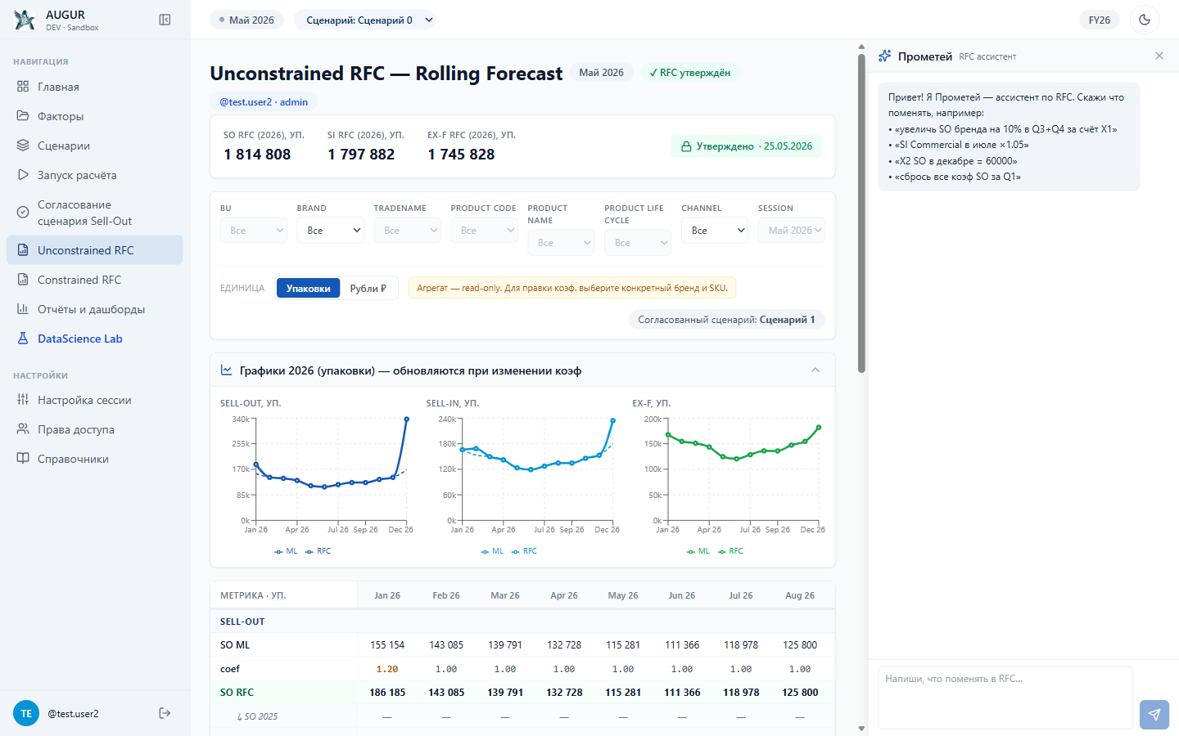Click the Dec 26 peak point on Sell-Out chart
1179x736 pixels.
tap(407, 420)
